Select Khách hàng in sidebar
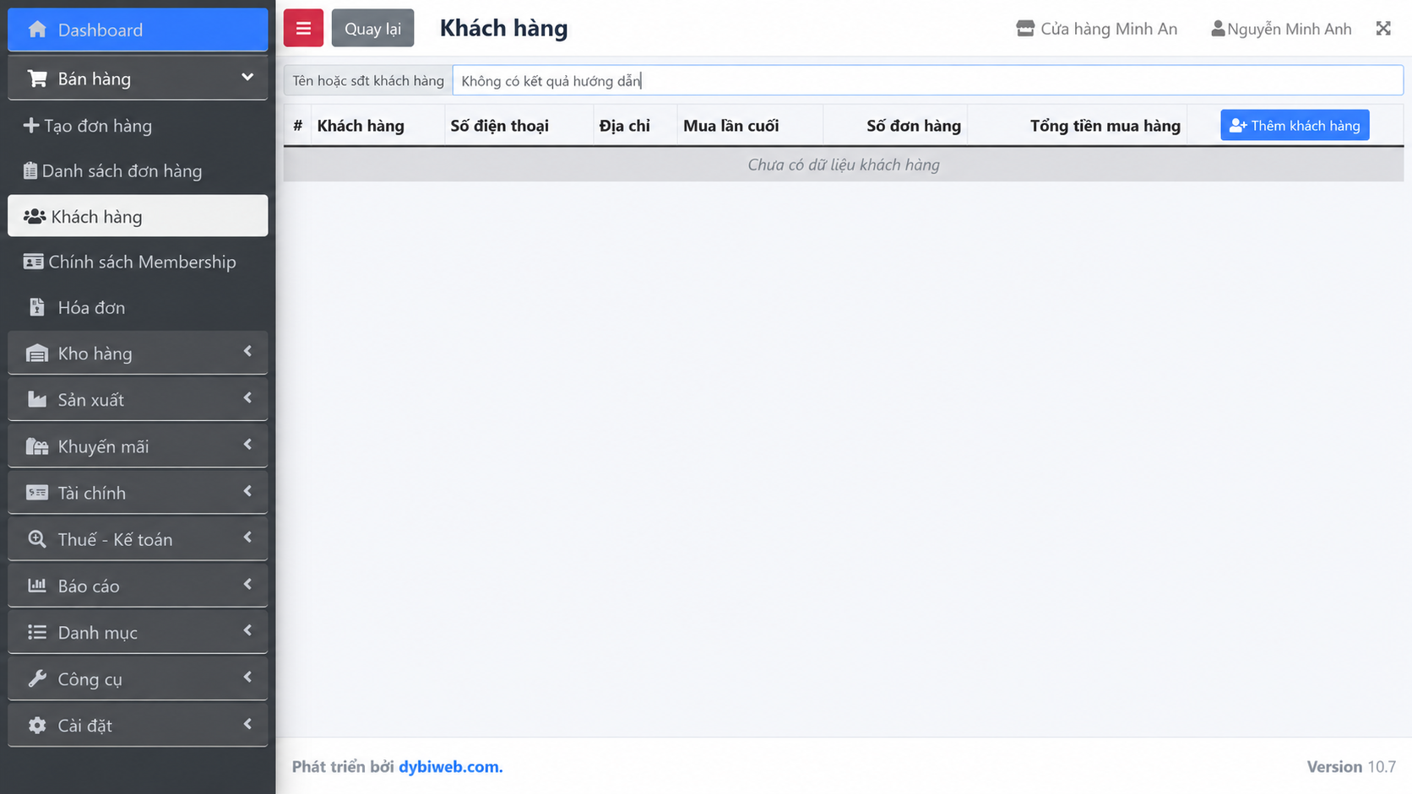1412x794 pixels. click(x=138, y=216)
